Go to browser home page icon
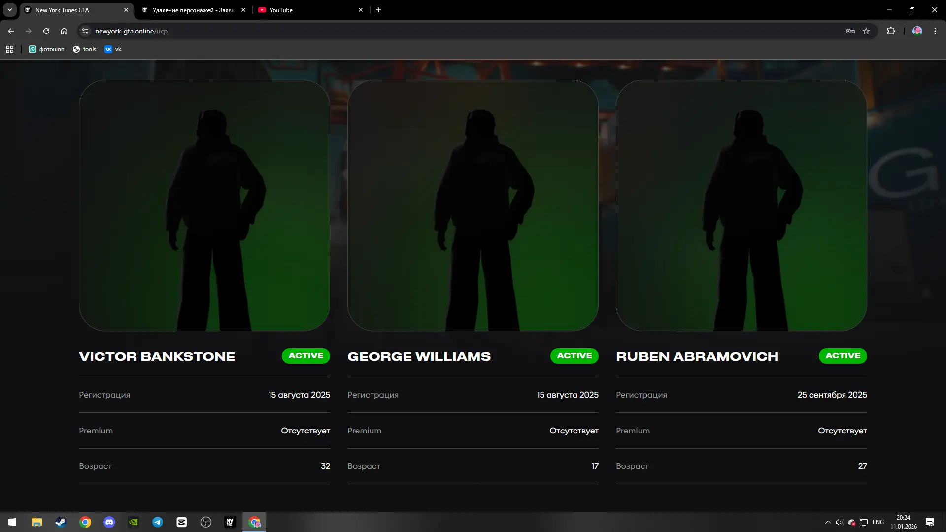 pos(64,31)
